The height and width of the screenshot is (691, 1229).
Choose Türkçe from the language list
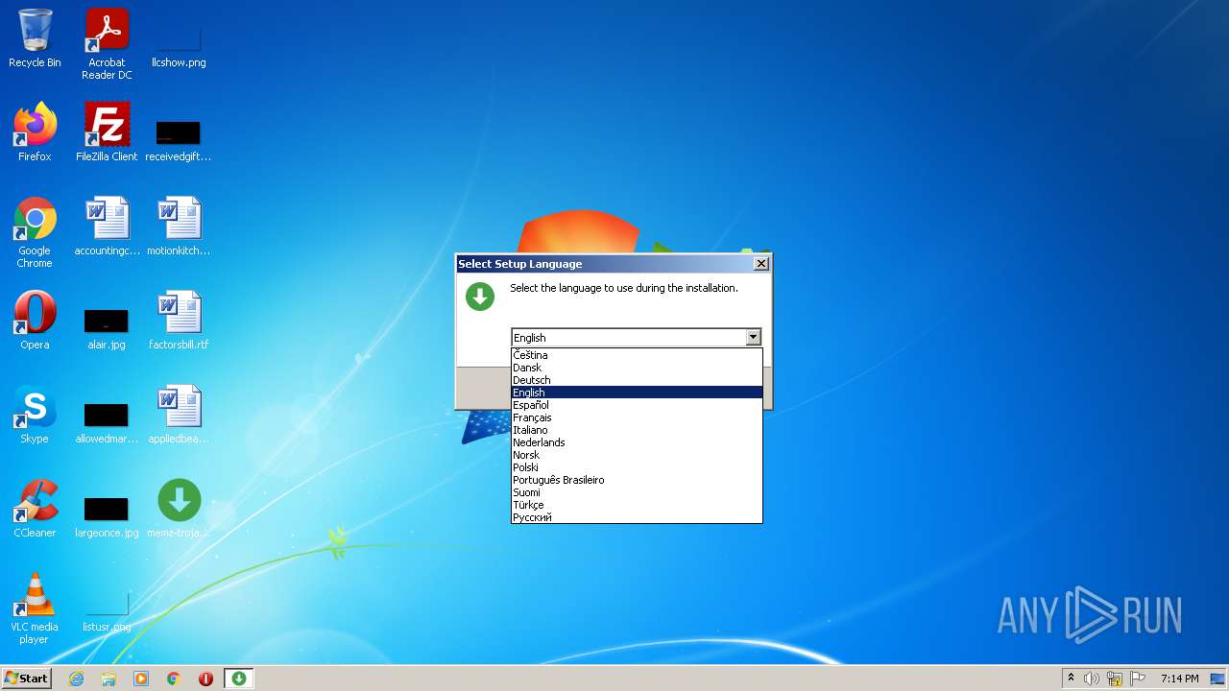pyautogui.click(x=637, y=505)
